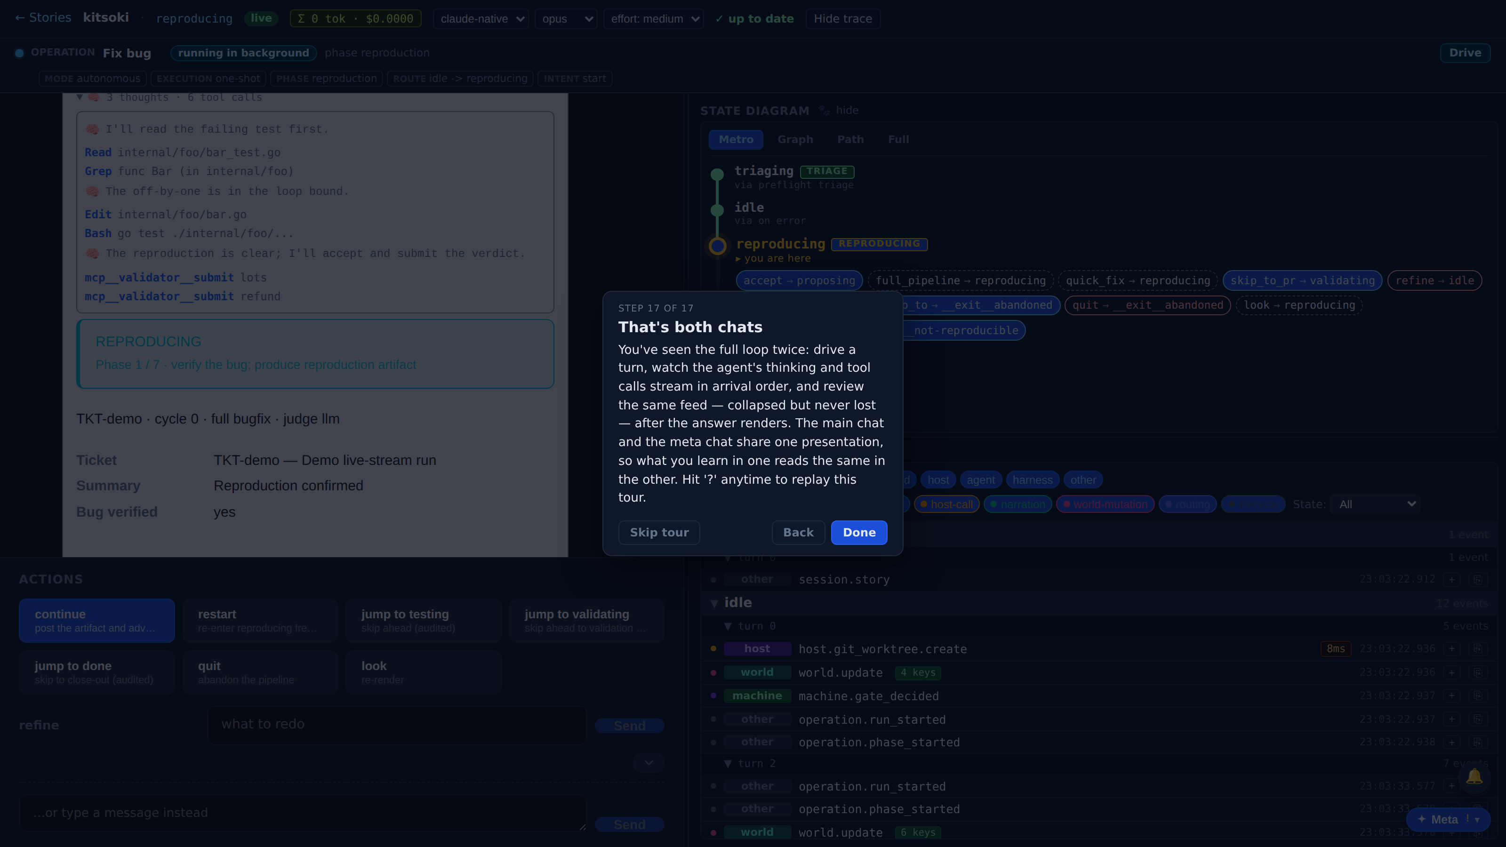Collapse the idle events group
Image resolution: width=1506 pixels, height=847 pixels.
pyautogui.click(x=714, y=603)
